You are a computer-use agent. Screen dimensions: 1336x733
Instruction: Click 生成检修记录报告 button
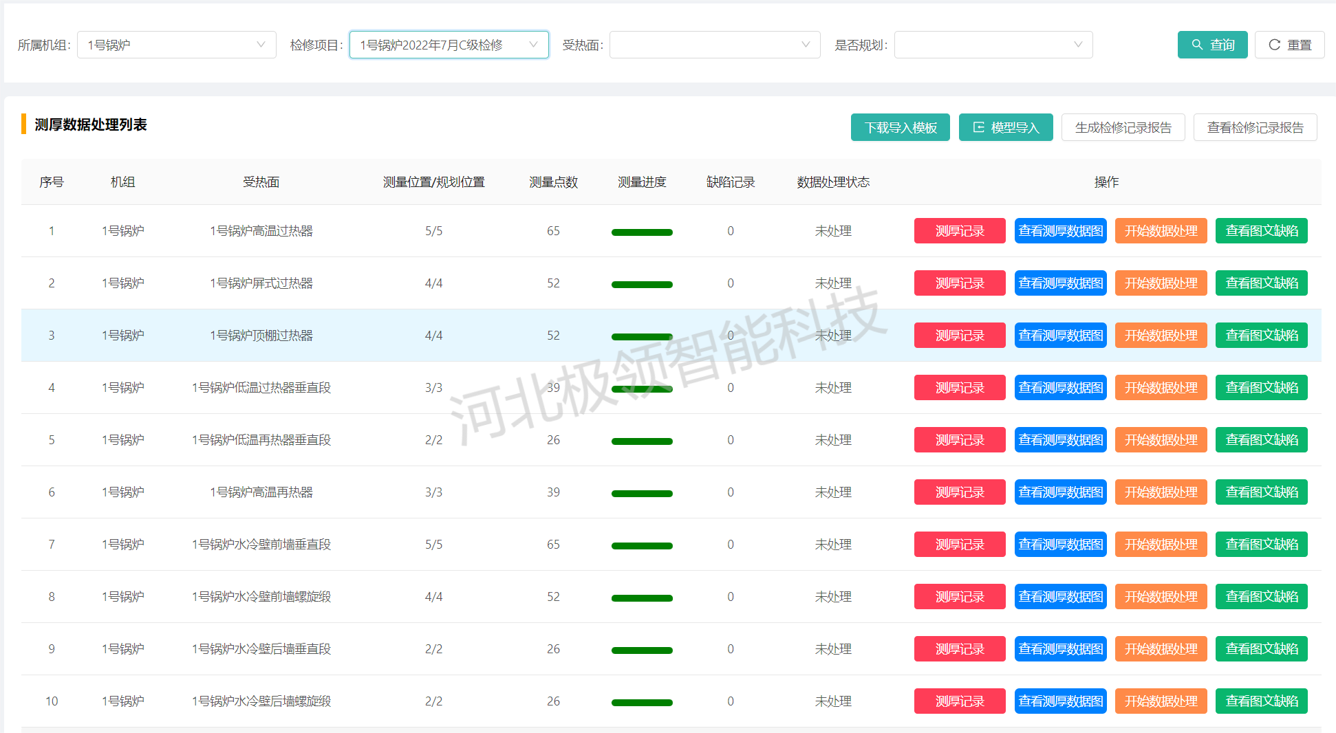(1123, 127)
